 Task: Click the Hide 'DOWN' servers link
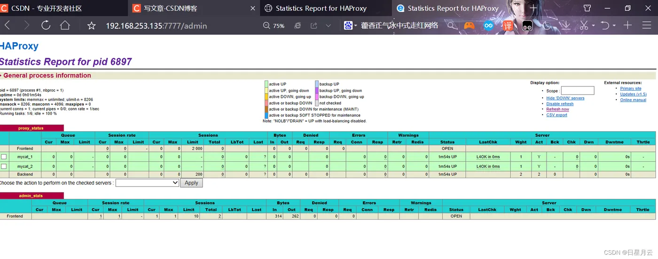[x=565, y=98]
